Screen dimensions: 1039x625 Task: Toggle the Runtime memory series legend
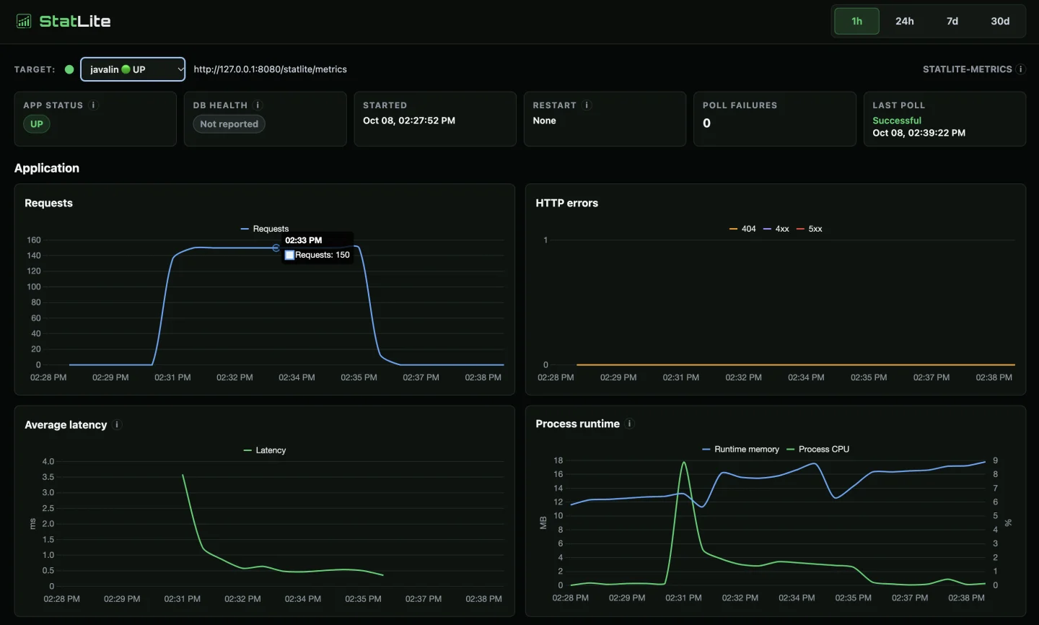tap(741, 449)
